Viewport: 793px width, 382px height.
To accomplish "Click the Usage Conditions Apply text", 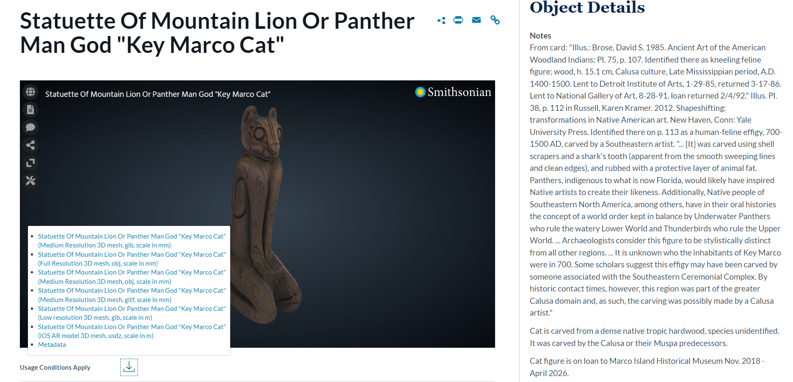I will [55, 367].
